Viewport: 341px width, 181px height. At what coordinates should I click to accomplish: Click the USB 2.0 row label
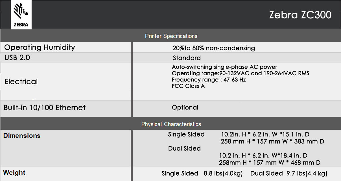point(17,58)
